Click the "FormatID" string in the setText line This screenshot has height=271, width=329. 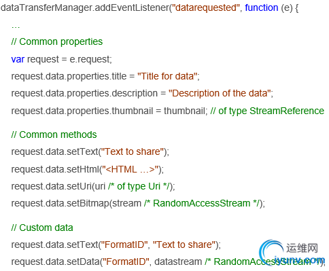tap(124, 245)
